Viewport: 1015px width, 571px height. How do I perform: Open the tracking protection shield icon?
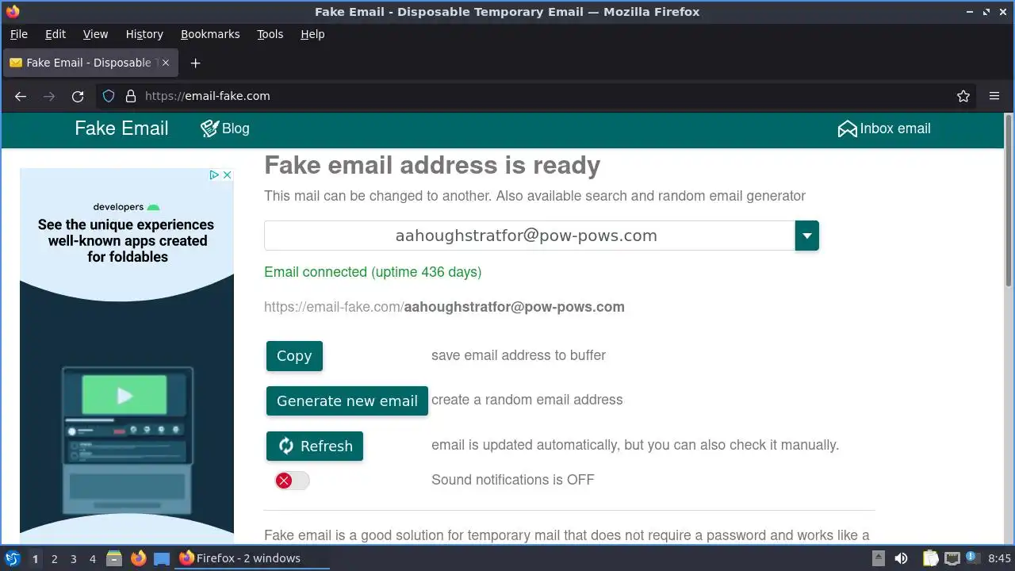click(109, 96)
